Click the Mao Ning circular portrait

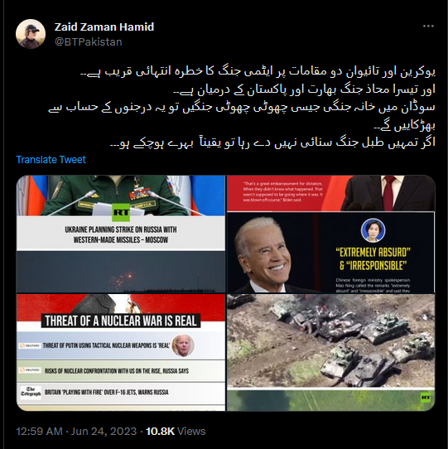pyautogui.click(x=373, y=230)
